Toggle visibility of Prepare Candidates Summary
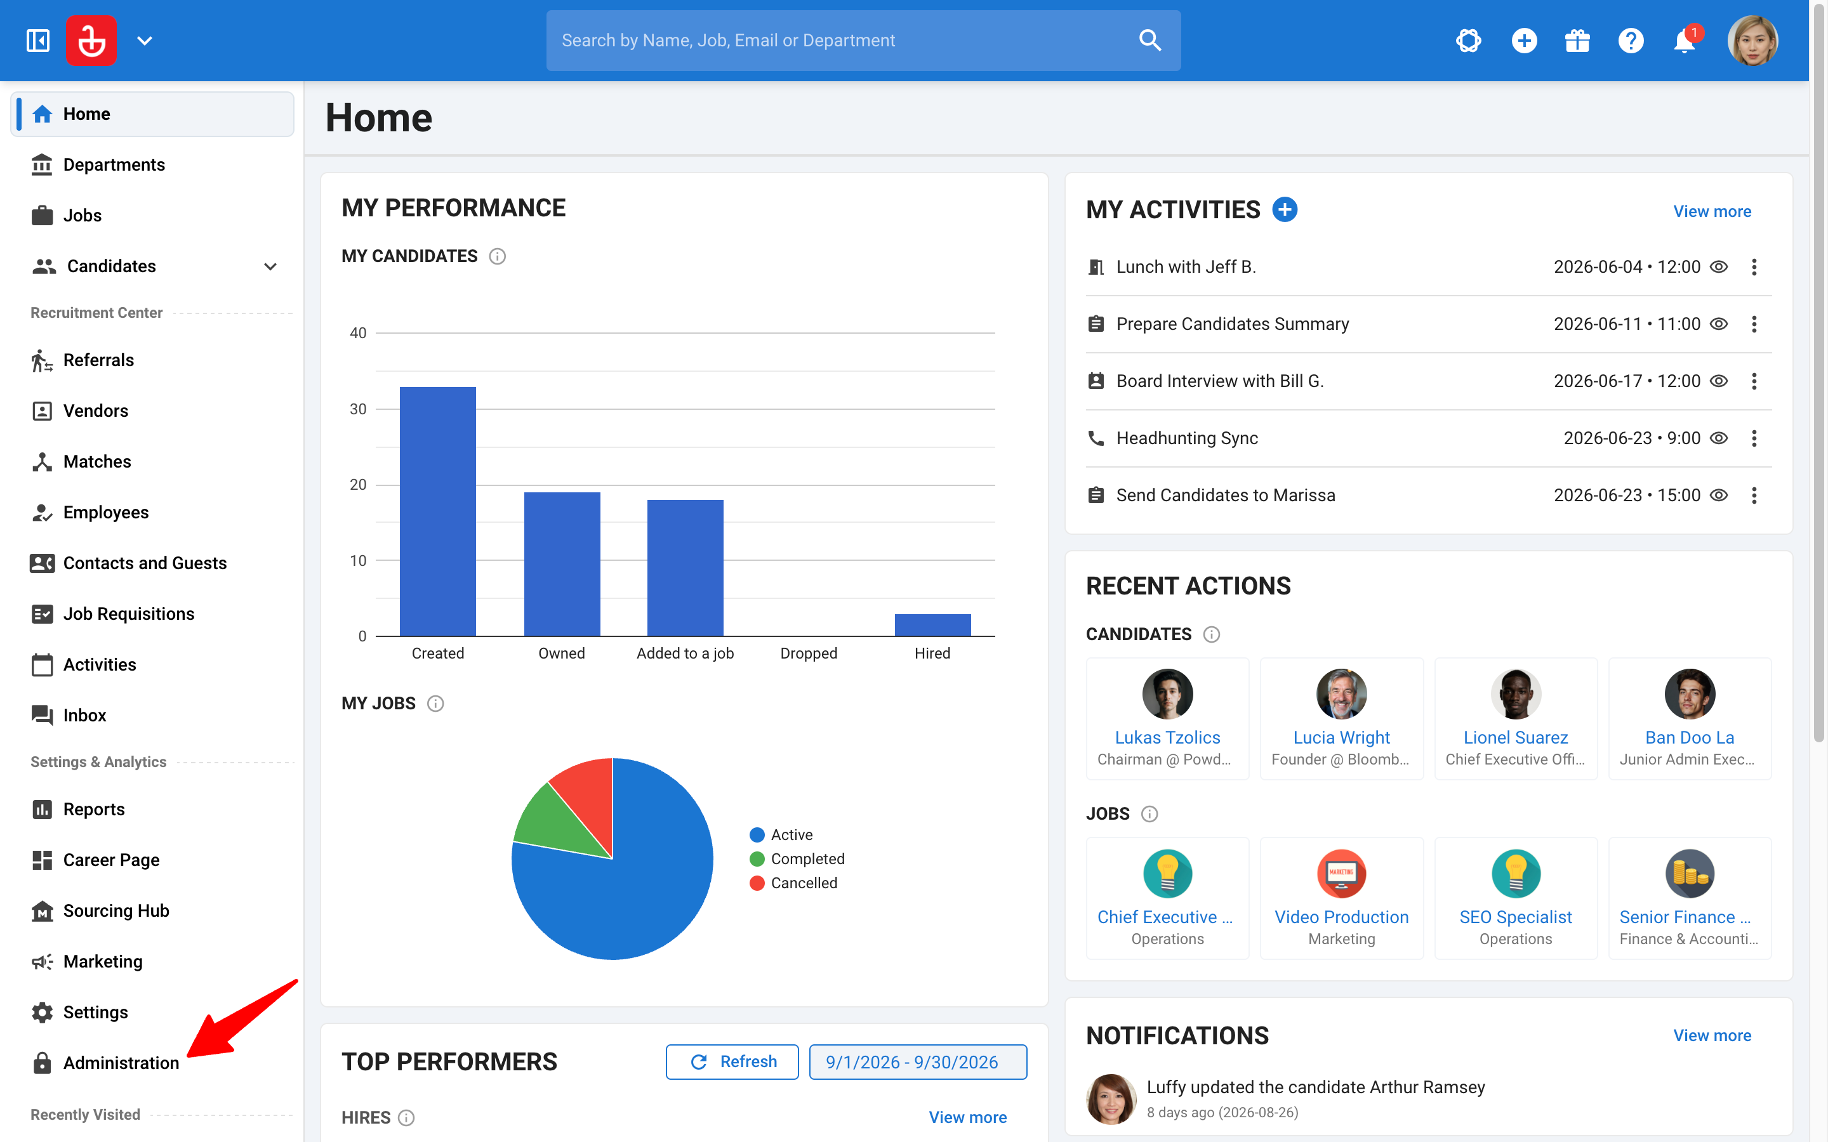This screenshot has height=1142, width=1828. [x=1718, y=324]
